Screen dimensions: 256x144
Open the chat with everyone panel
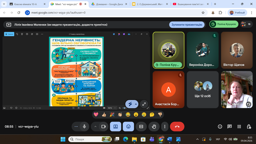[229, 126]
